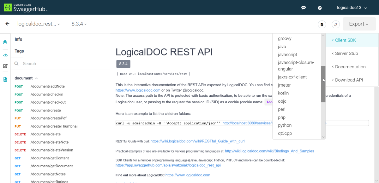Go back using the left arrow
Screen dimensions: 379x183
click(8, 24)
